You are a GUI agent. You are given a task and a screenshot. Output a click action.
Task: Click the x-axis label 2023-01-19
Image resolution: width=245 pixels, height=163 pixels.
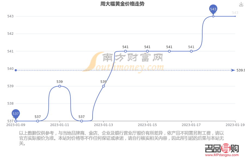(x=235, y=125)
